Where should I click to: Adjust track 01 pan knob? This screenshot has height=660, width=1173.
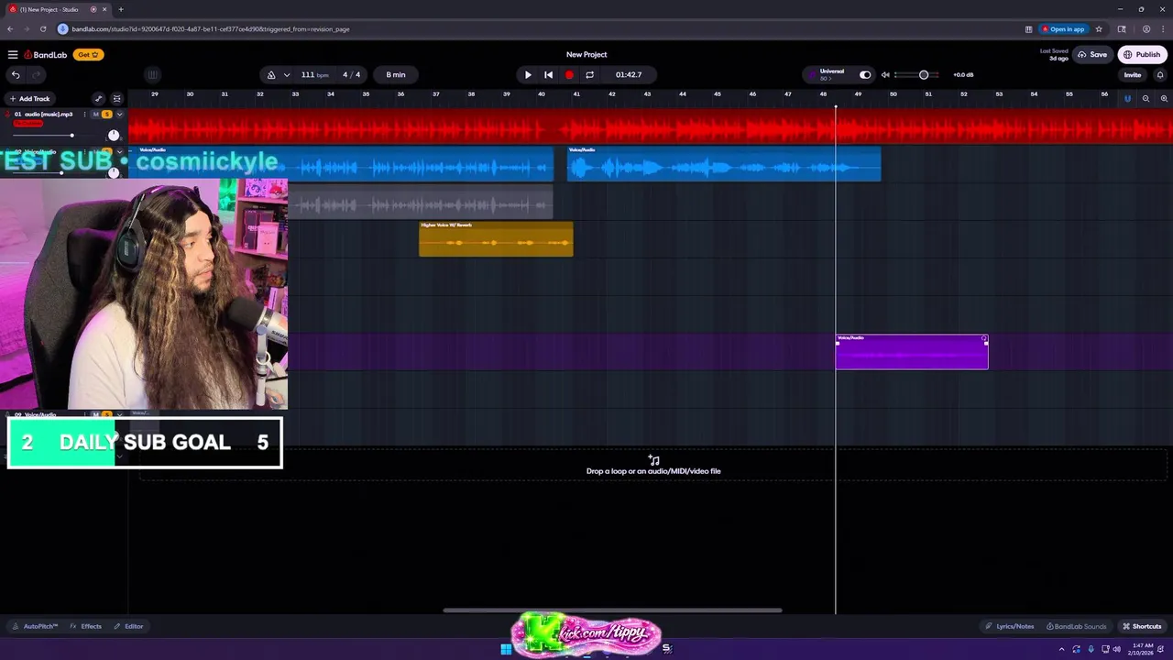pyautogui.click(x=114, y=136)
